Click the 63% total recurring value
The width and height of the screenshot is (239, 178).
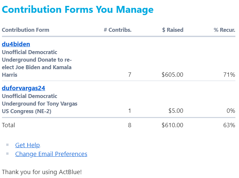pyautogui.click(x=229, y=125)
